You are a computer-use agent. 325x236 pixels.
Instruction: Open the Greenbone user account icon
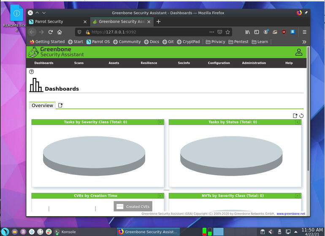pos(299,52)
